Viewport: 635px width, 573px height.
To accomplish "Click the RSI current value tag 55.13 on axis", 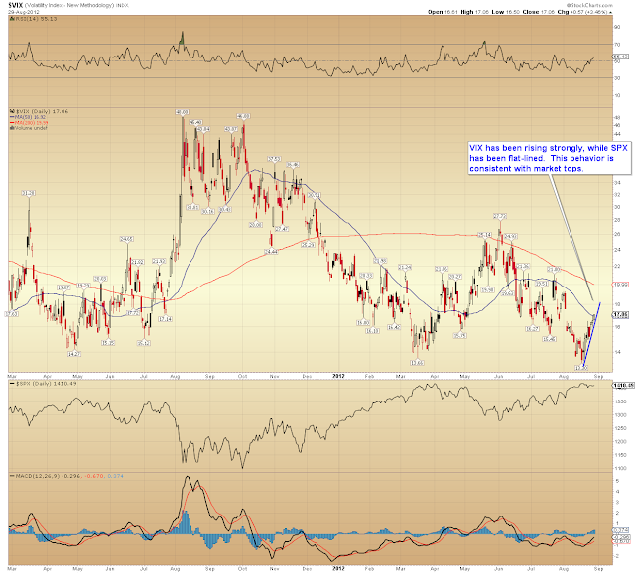I will (621, 57).
